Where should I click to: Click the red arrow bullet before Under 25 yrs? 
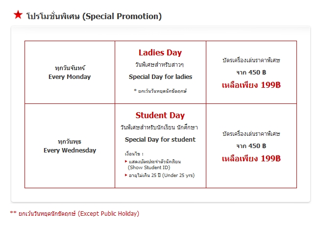pos(126,175)
